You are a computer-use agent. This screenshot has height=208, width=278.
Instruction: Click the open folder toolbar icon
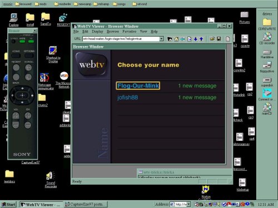pos(212,39)
